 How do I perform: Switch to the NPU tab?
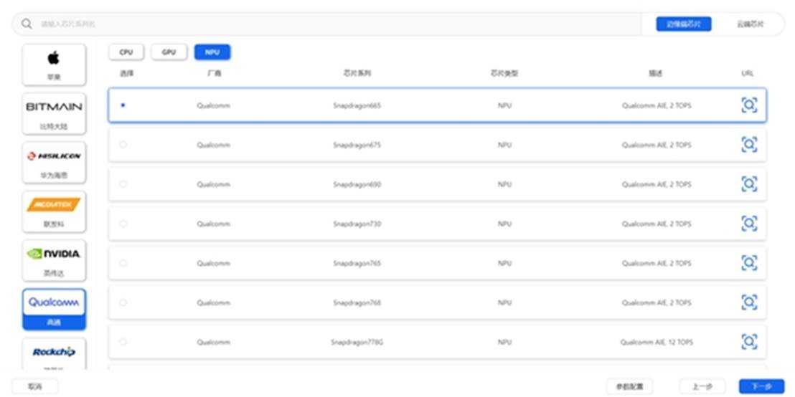tap(212, 52)
